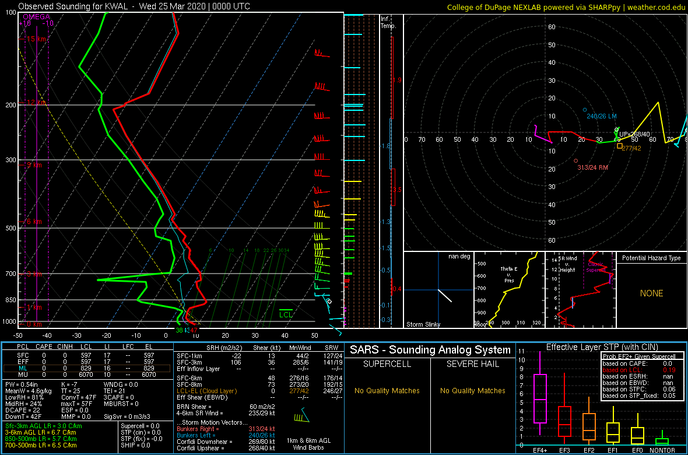Viewport: 688px width, 455px height.
Task: Click the 'SARS - Sounding Analog System' heading
Action: pyautogui.click(x=430, y=350)
